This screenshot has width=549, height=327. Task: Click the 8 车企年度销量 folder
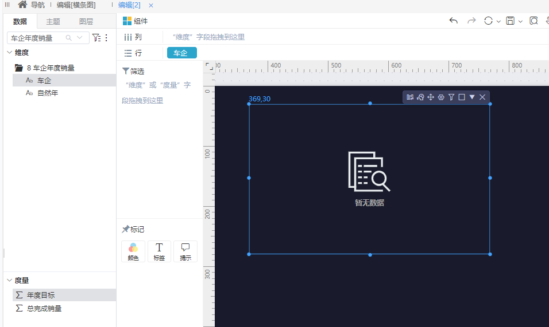click(x=44, y=68)
